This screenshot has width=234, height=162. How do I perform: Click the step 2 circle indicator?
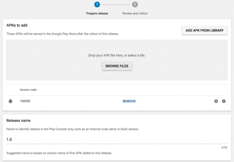pyautogui.click(x=135, y=5)
